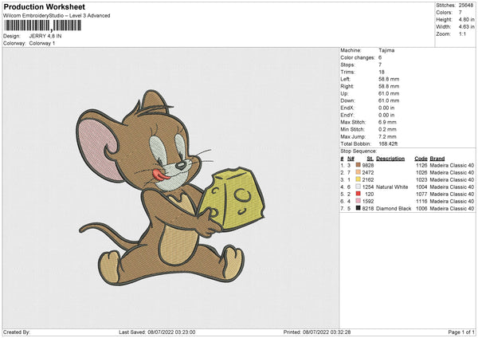This screenshot has height=338, width=478.
Task: Select the Natural White color swatch
Action: (x=358, y=187)
